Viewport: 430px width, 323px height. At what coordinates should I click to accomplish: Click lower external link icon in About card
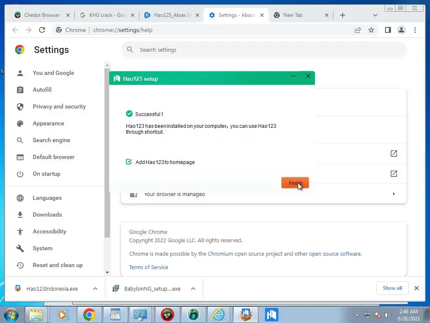click(394, 174)
